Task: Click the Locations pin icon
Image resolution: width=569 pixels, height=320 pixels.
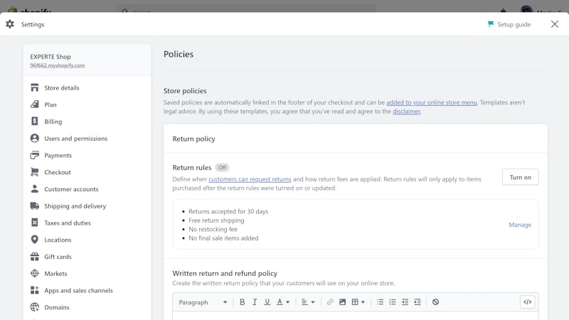Action: [34, 240]
